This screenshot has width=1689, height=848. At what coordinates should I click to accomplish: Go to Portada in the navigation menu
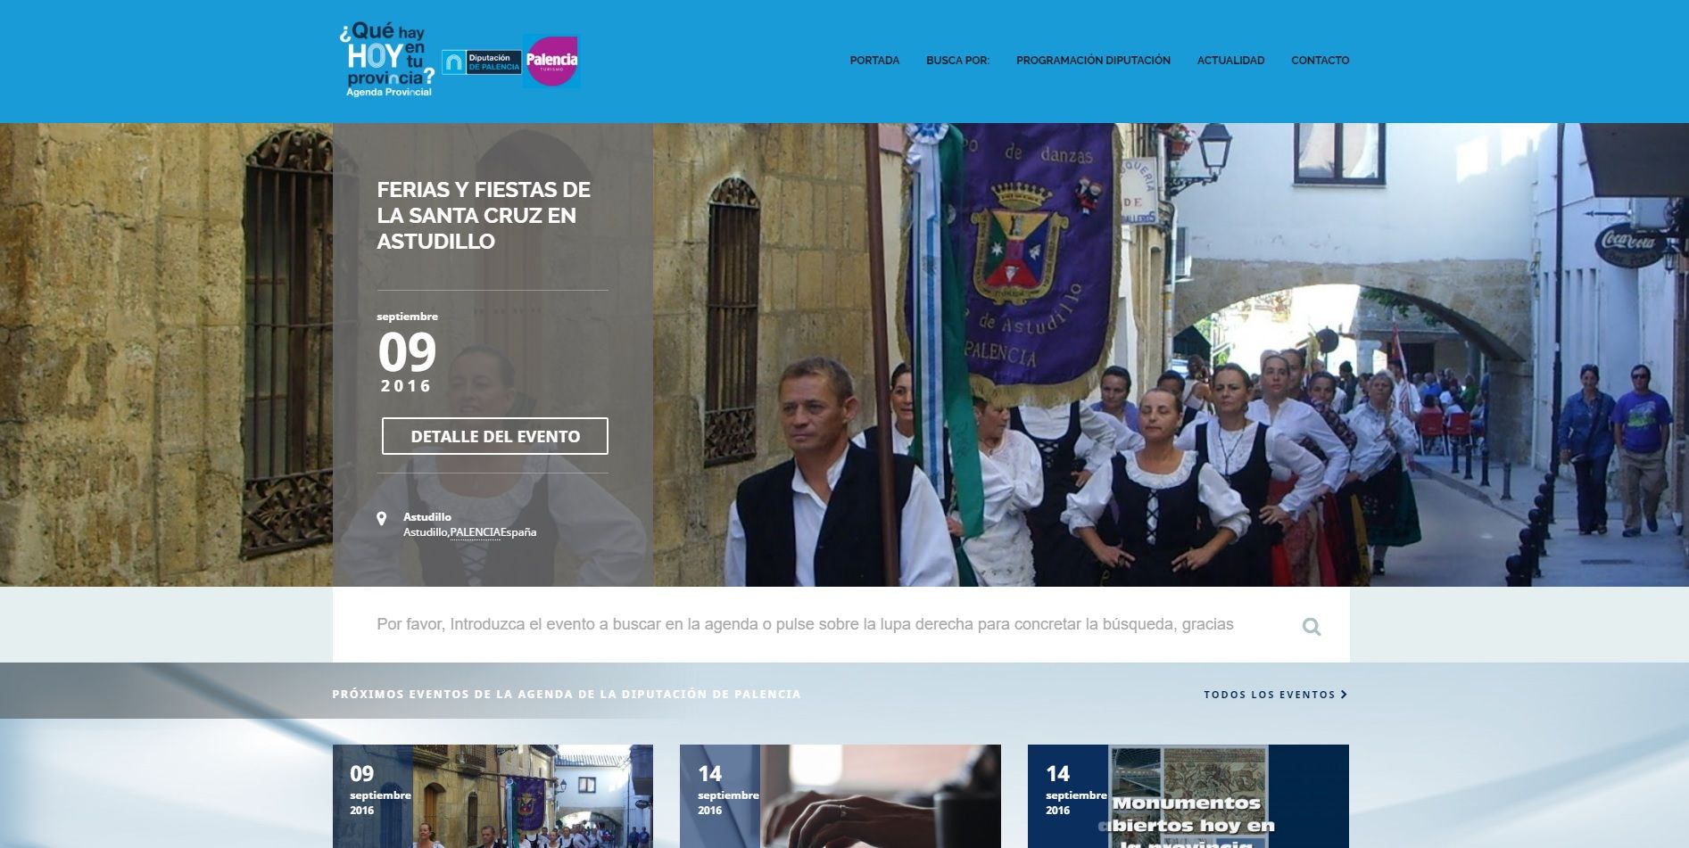click(x=873, y=61)
